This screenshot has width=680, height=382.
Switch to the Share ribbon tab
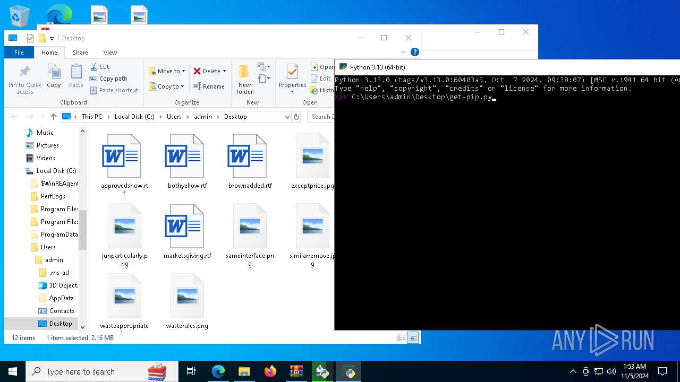coord(80,53)
